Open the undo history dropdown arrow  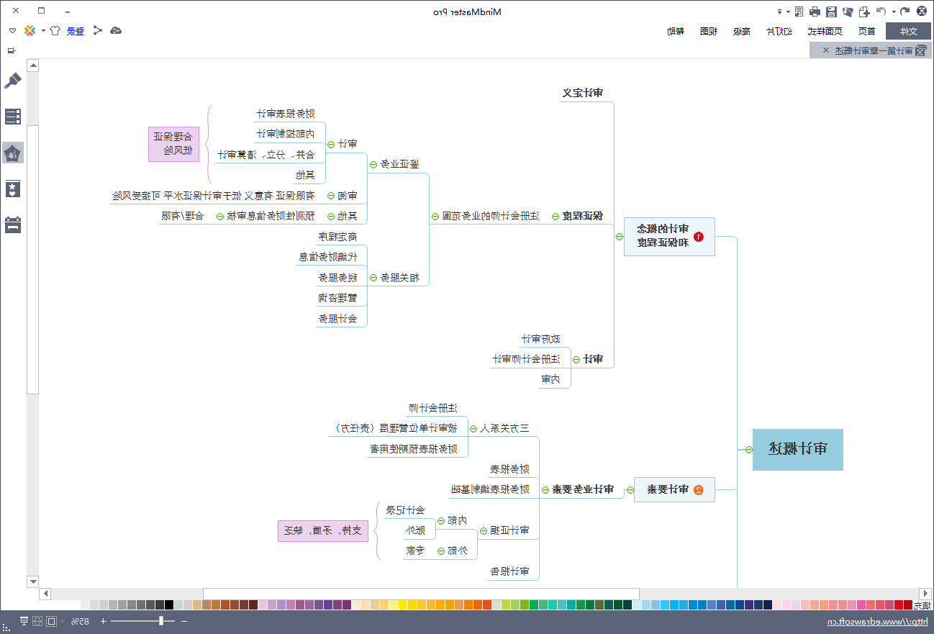(894, 12)
